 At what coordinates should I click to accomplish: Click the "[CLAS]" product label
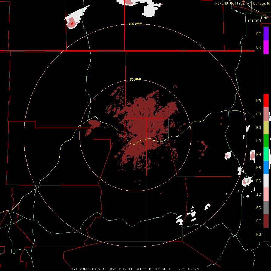coord(254,21)
